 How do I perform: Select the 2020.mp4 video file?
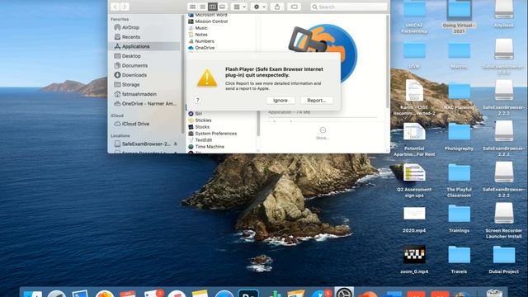[414, 219]
